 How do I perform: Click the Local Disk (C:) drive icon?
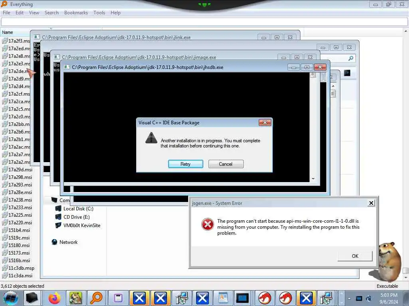[58, 208]
